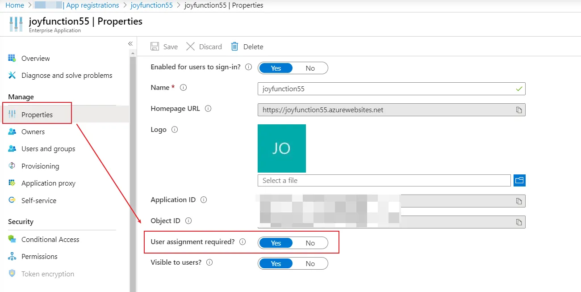This screenshot has width=581, height=292.
Task: Click the Application proxy icon
Action: [x=12, y=183]
